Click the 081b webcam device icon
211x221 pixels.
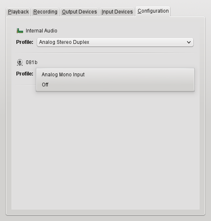click(x=20, y=62)
